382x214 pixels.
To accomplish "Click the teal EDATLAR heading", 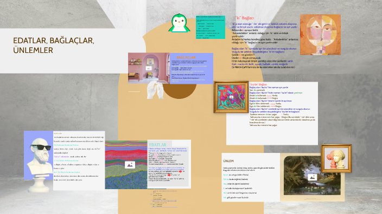I will coord(157,145).
